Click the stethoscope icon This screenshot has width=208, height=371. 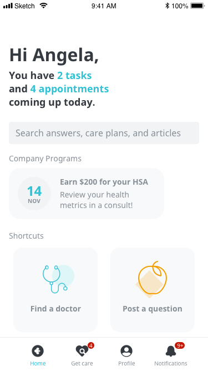pyautogui.click(x=55, y=279)
